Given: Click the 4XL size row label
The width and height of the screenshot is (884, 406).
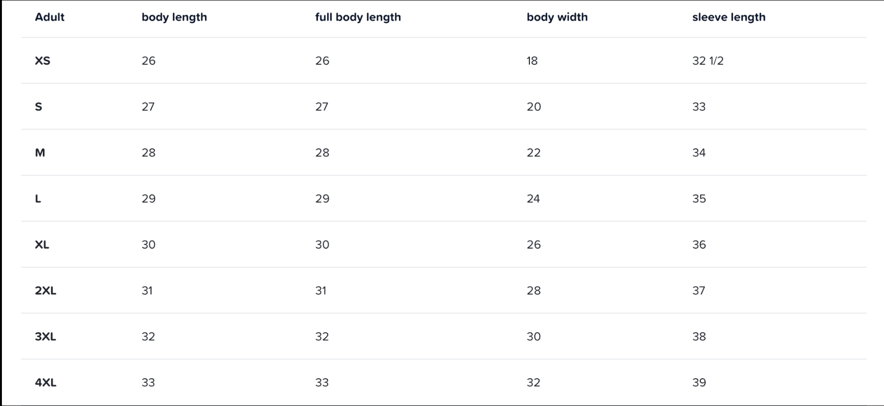Looking at the screenshot, I should point(45,383).
